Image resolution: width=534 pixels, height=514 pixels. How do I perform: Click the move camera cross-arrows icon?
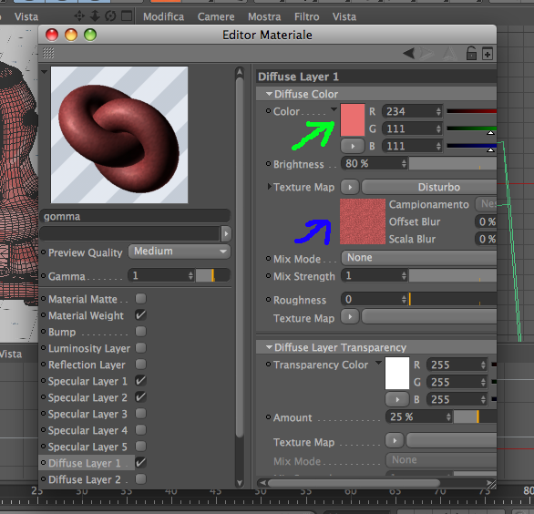point(79,16)
